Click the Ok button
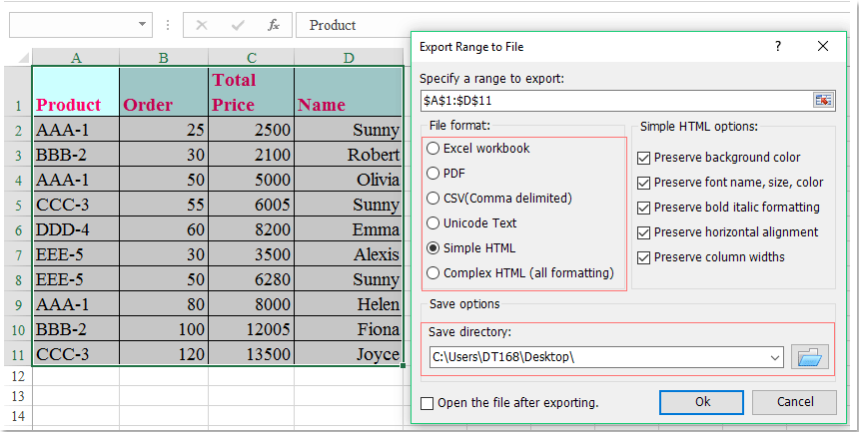 click(702, 402)
